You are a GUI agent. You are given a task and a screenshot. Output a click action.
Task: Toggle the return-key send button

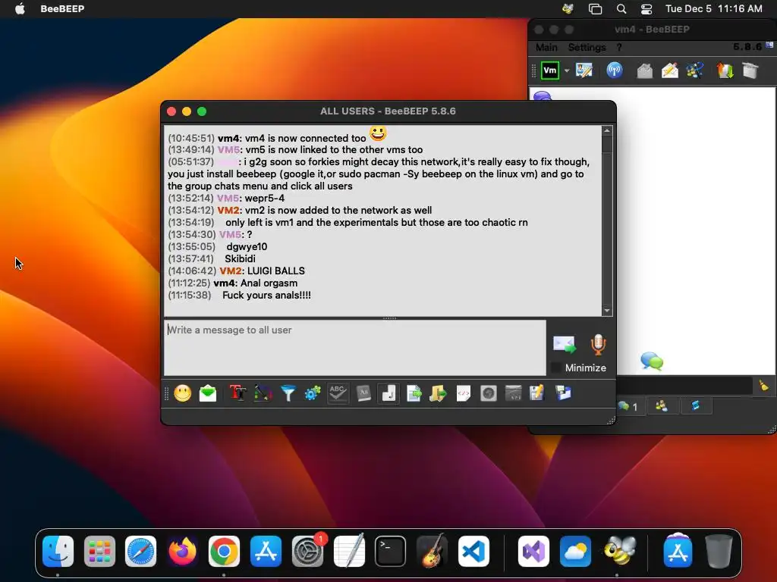coord(388,393)
